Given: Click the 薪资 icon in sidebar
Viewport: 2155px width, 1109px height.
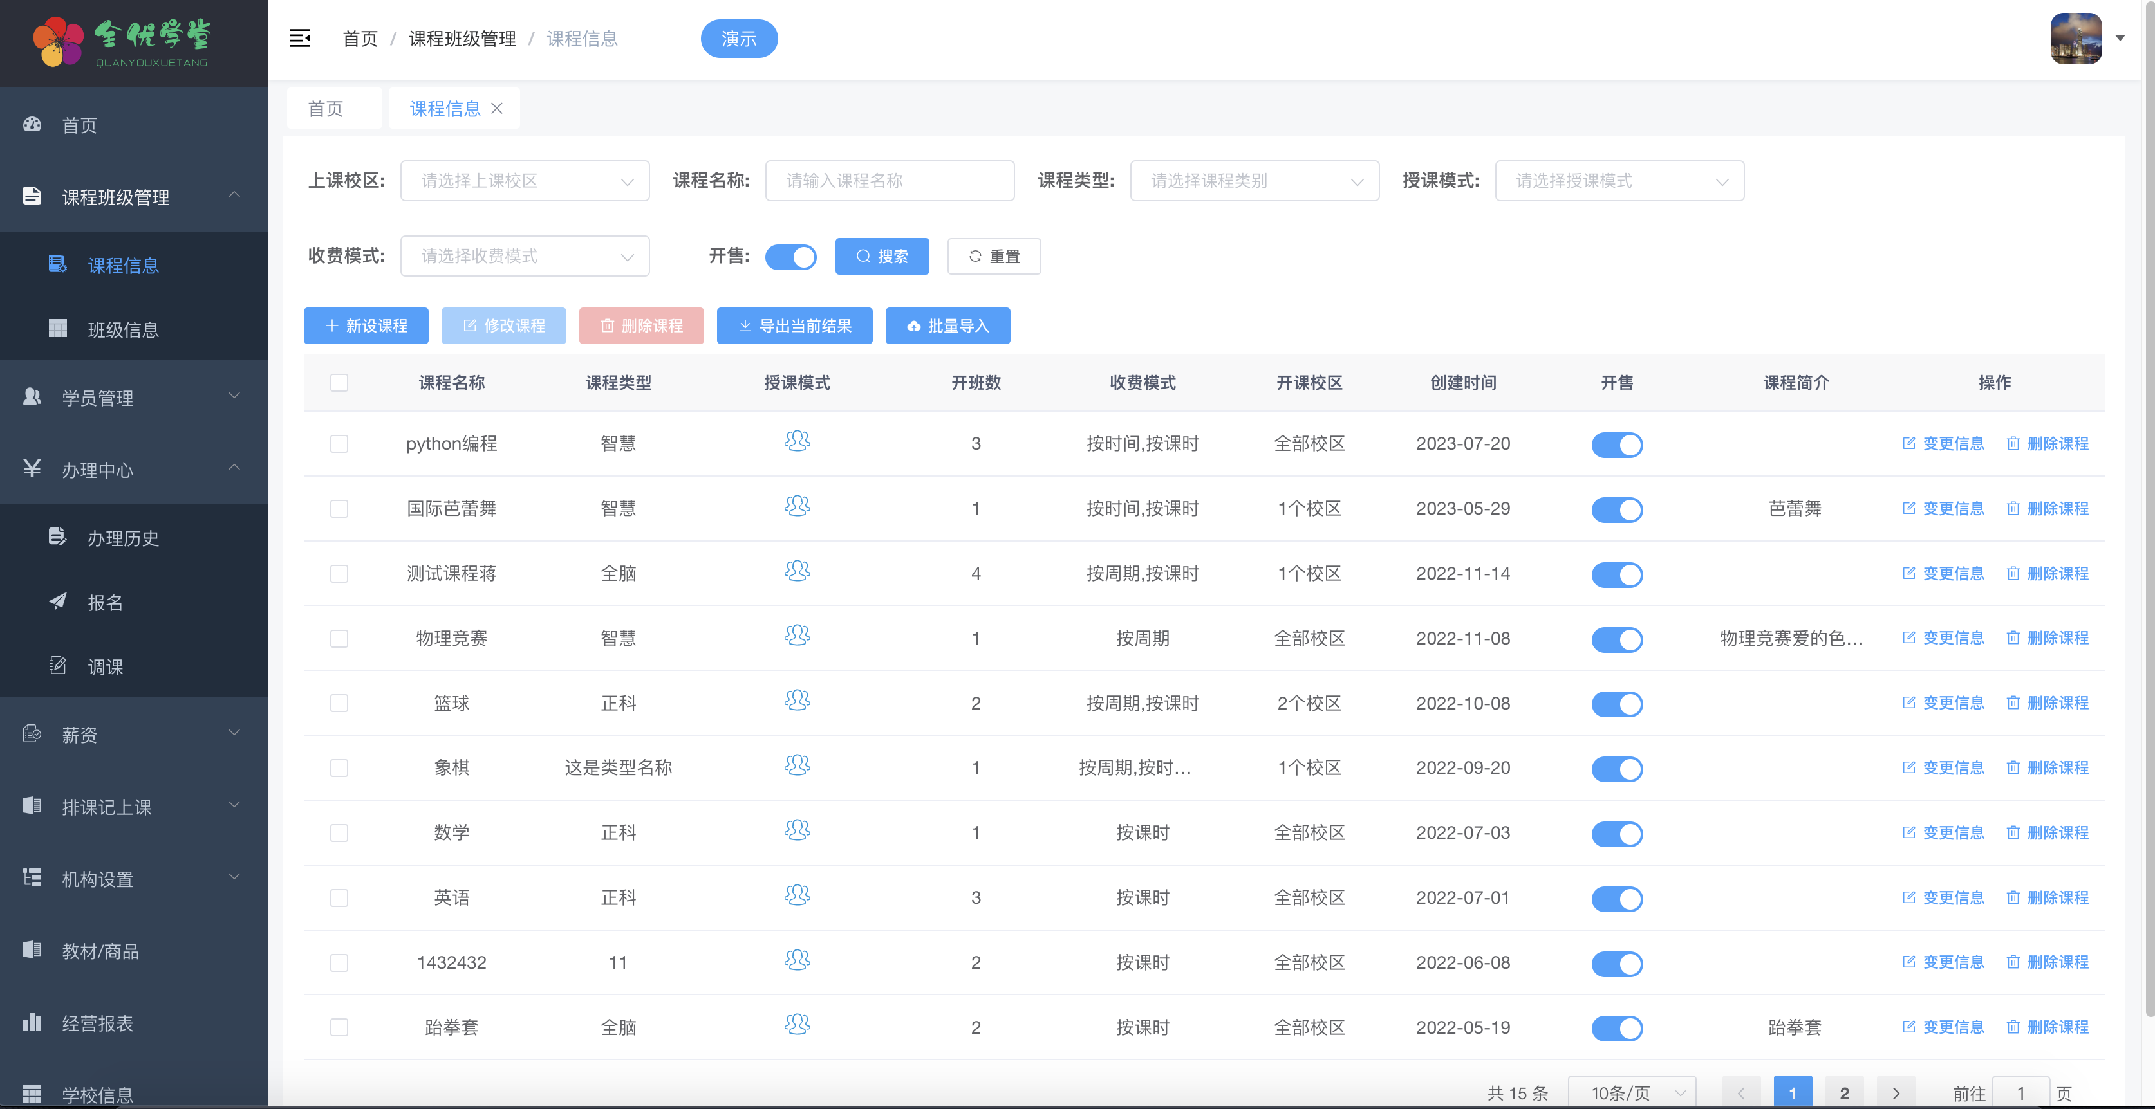Looking at the screenshot, I should tap(33, 735).
